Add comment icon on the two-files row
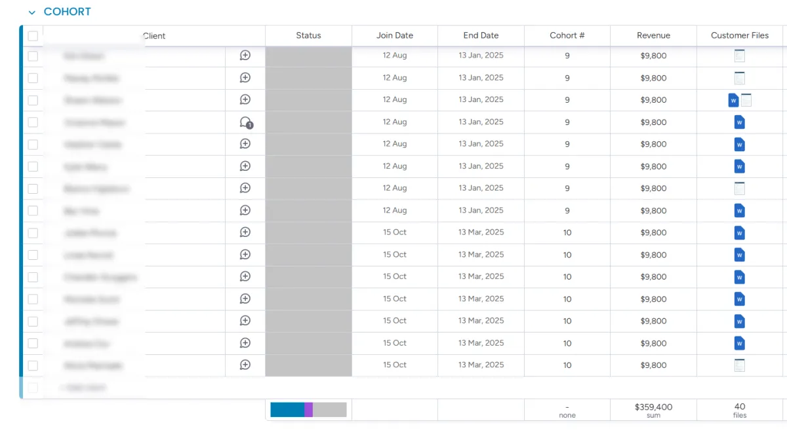787x434 pixels. coord(245,100)
